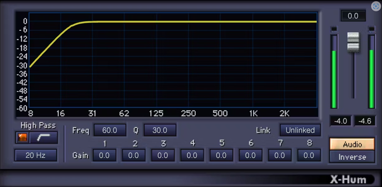
Task: Click the left peak readout showing -4.0
Action: pos(341,121)
